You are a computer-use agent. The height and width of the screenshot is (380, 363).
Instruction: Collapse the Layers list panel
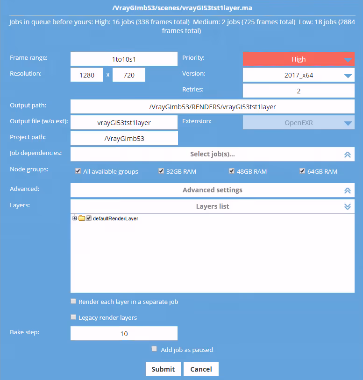[x=213, y=206]
